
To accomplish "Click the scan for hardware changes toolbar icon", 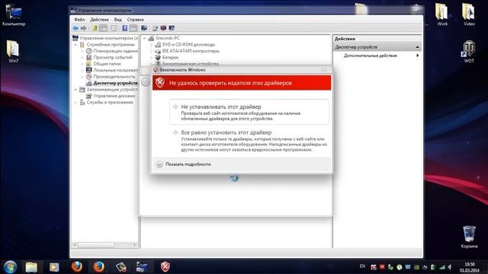I will [144, 28].
